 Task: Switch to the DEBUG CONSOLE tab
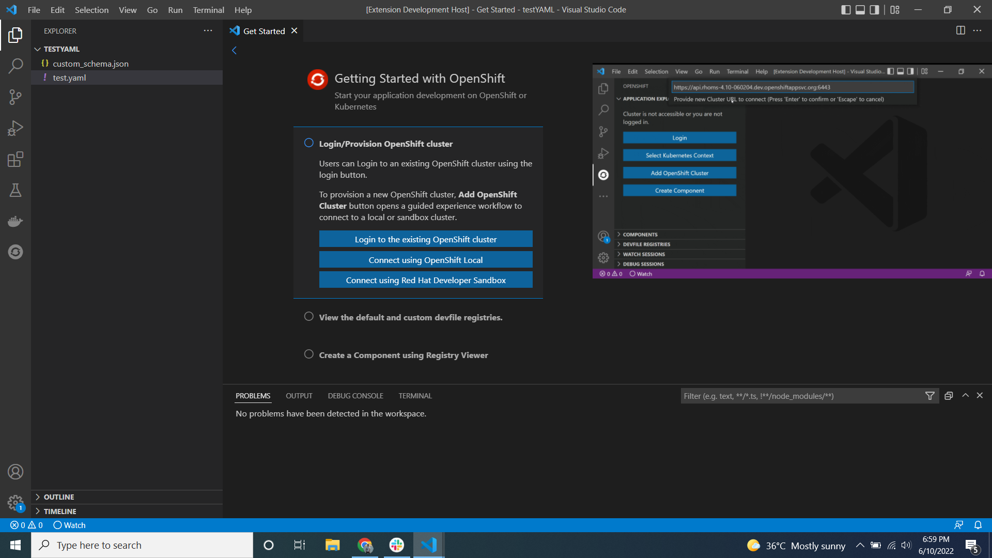point(355,396)
